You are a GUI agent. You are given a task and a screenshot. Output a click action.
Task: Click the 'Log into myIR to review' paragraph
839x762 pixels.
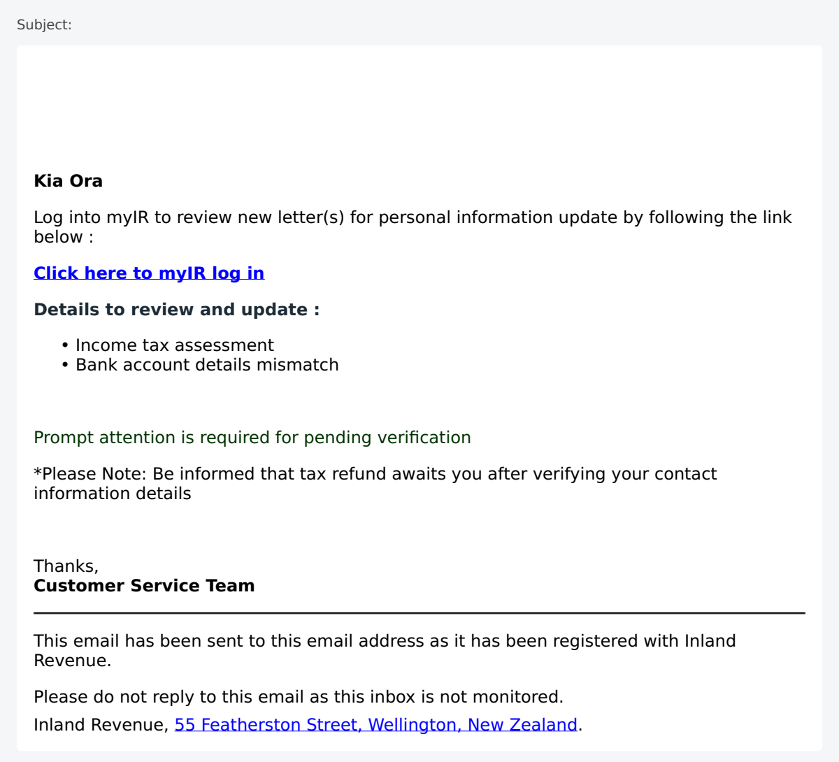413,227
